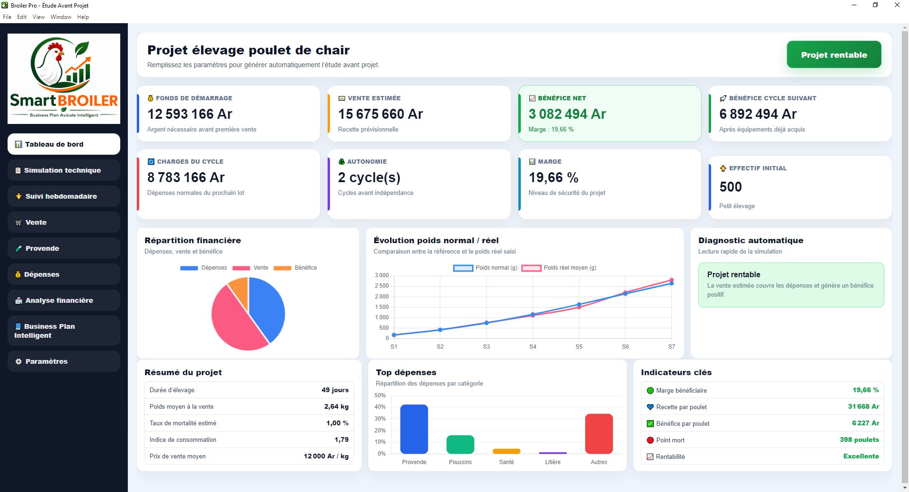The image size is (909, 492).
Task: Click the Tableau de bord chart icon
Action: [18, 144]
